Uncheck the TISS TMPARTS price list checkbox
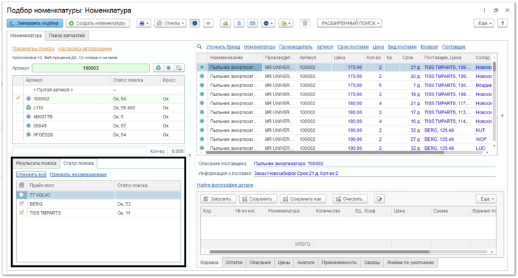Screen dimensions: 518x278 click(x=22, y=213)
